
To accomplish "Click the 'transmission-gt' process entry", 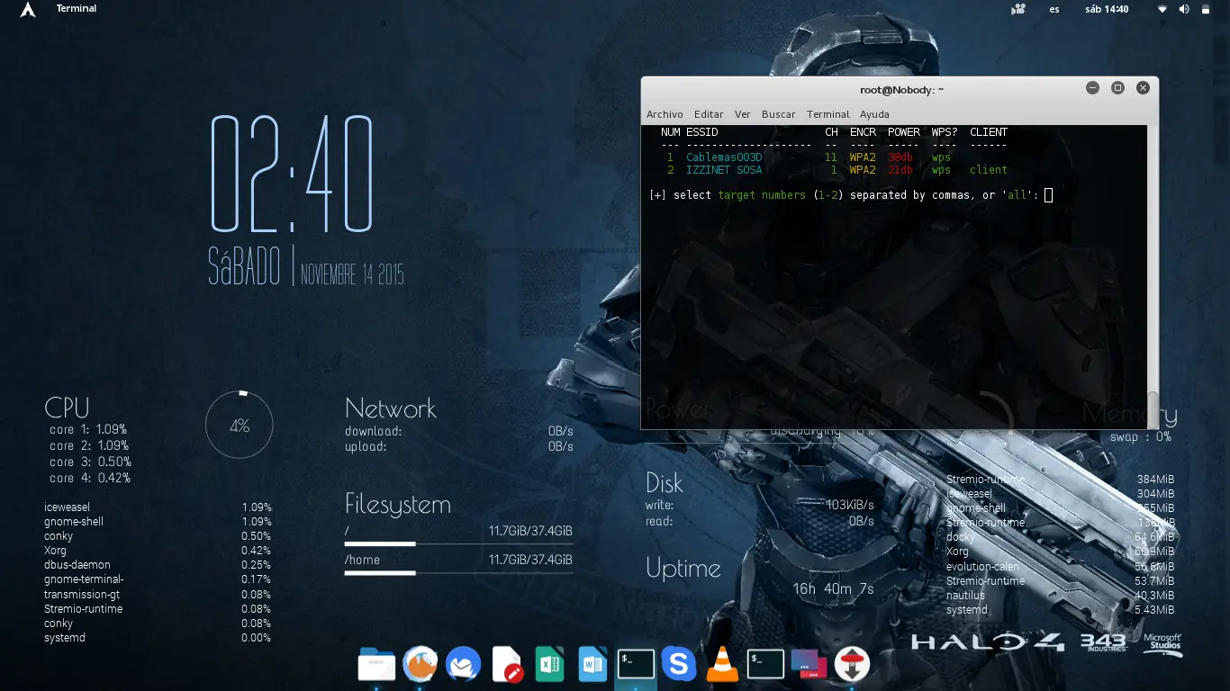I will (82, 595).
